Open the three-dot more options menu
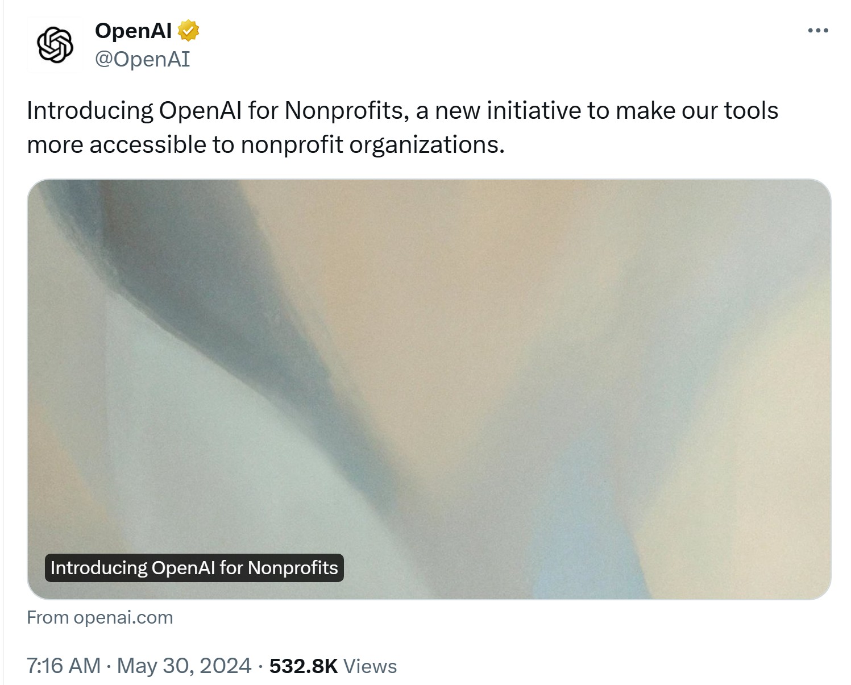Viewport: 851px width, 685px height. click(x=817, y=31)
